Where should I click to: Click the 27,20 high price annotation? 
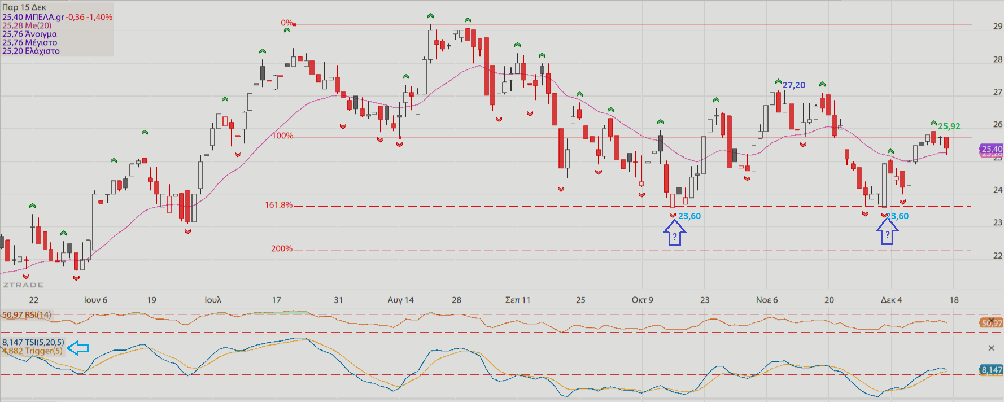click(794, 85)
